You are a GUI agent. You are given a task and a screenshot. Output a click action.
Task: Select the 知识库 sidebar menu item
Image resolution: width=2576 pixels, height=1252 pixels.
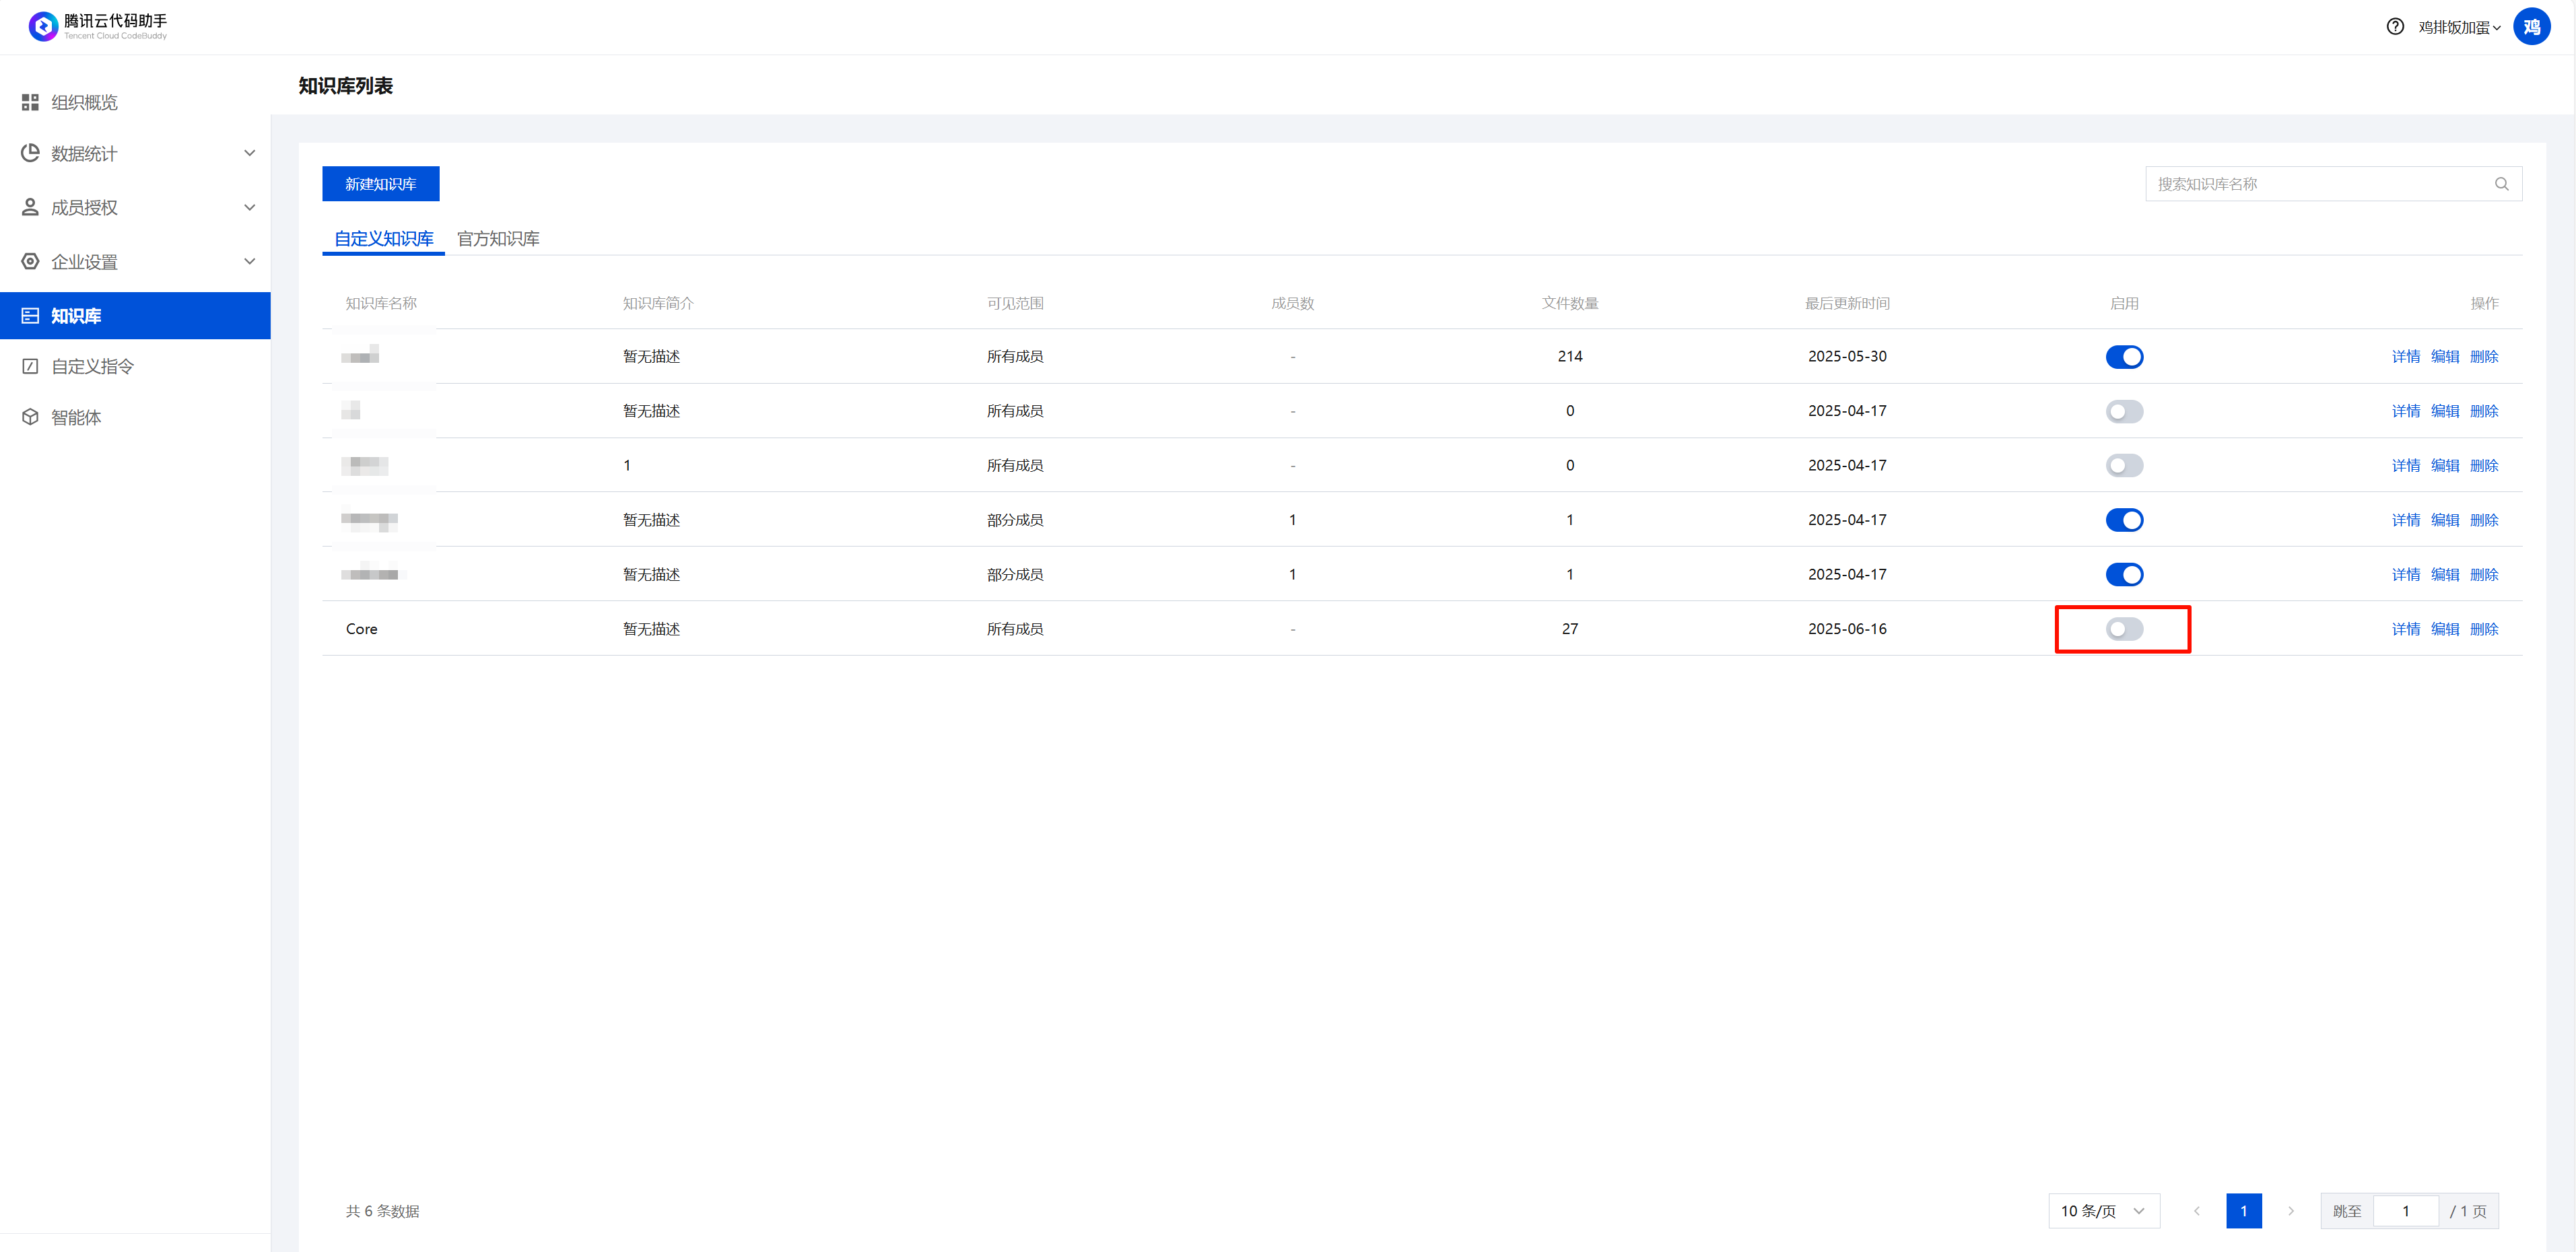(x=76, y=316)
